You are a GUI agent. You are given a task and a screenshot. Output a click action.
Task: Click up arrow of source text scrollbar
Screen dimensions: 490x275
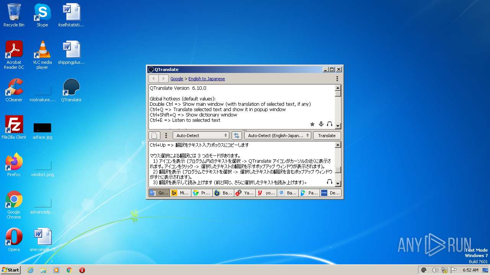click(338, 87)
